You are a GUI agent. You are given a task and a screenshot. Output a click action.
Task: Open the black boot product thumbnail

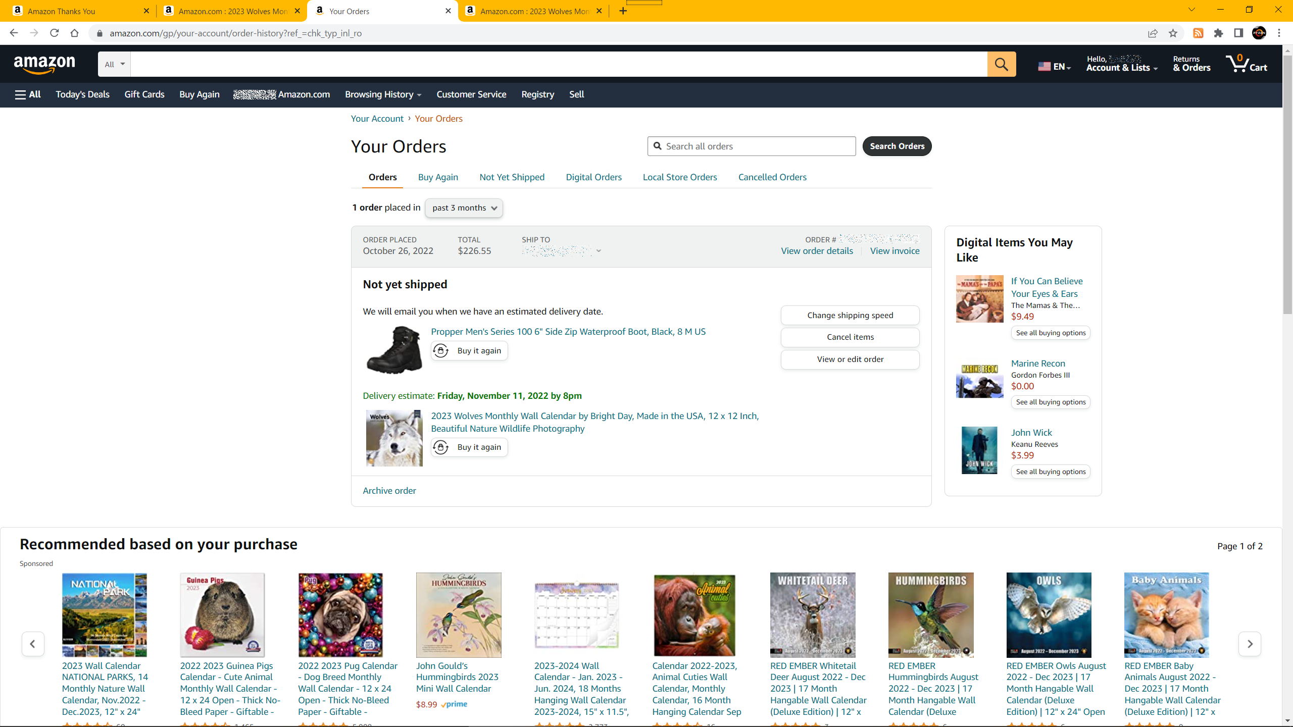[394, 349]
